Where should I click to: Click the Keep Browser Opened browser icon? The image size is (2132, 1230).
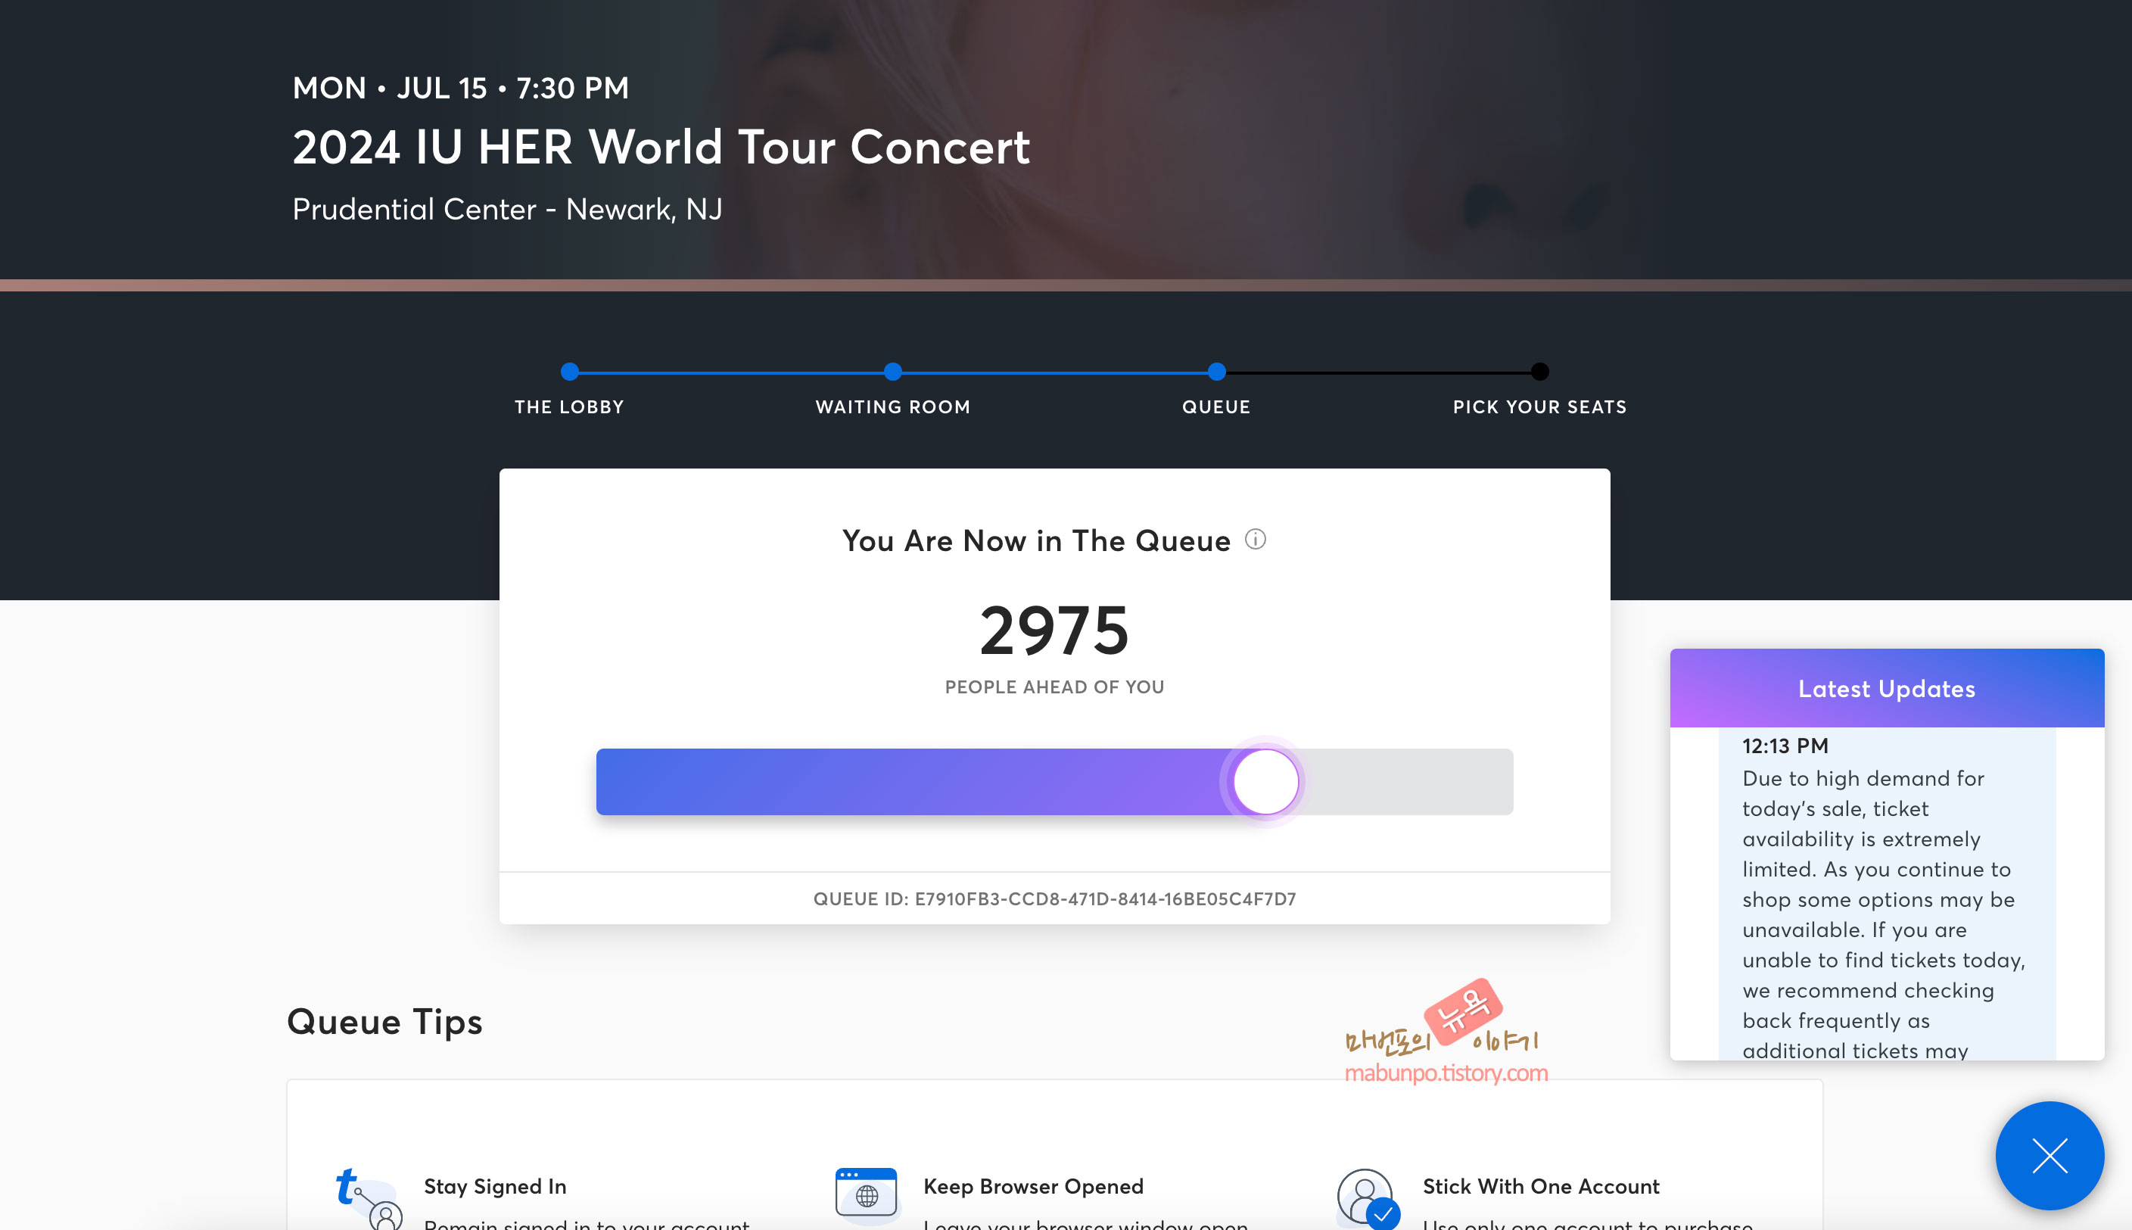point(867,1196)
